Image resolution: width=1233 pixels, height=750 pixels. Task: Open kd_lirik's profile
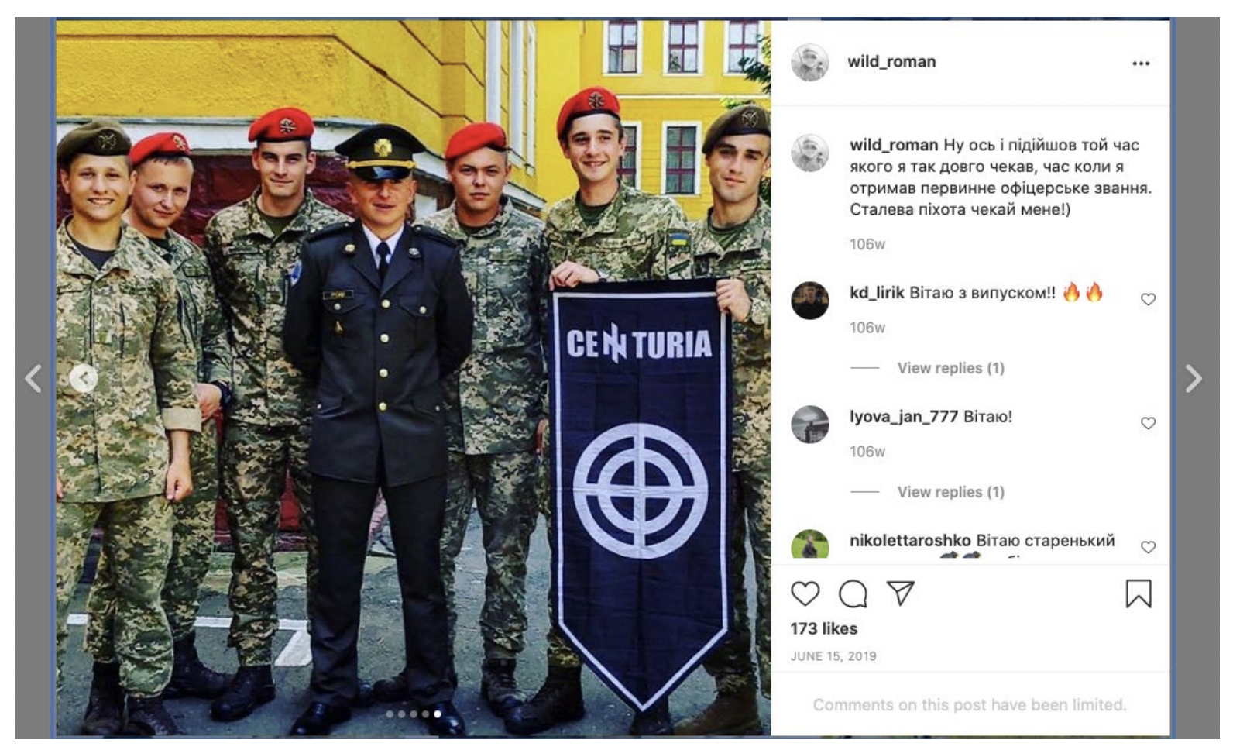(x=877, y=292)
